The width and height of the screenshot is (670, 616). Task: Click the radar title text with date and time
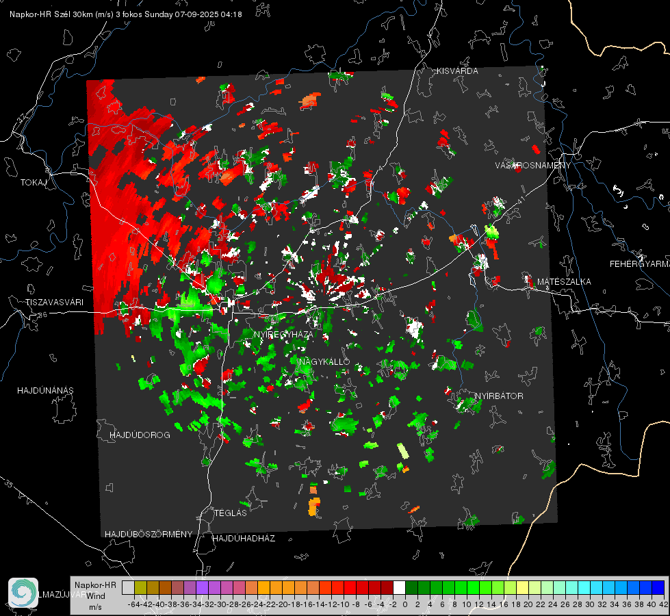click(126, 14)
